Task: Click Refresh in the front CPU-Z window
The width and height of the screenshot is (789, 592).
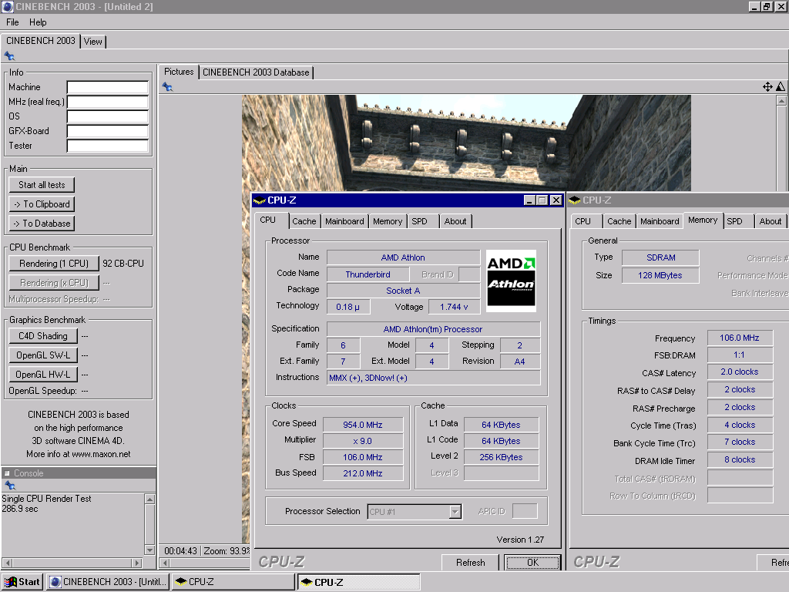Action: coord(471,562)
